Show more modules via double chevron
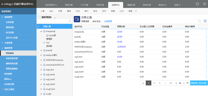208x96 pixels. coord(136,11)
